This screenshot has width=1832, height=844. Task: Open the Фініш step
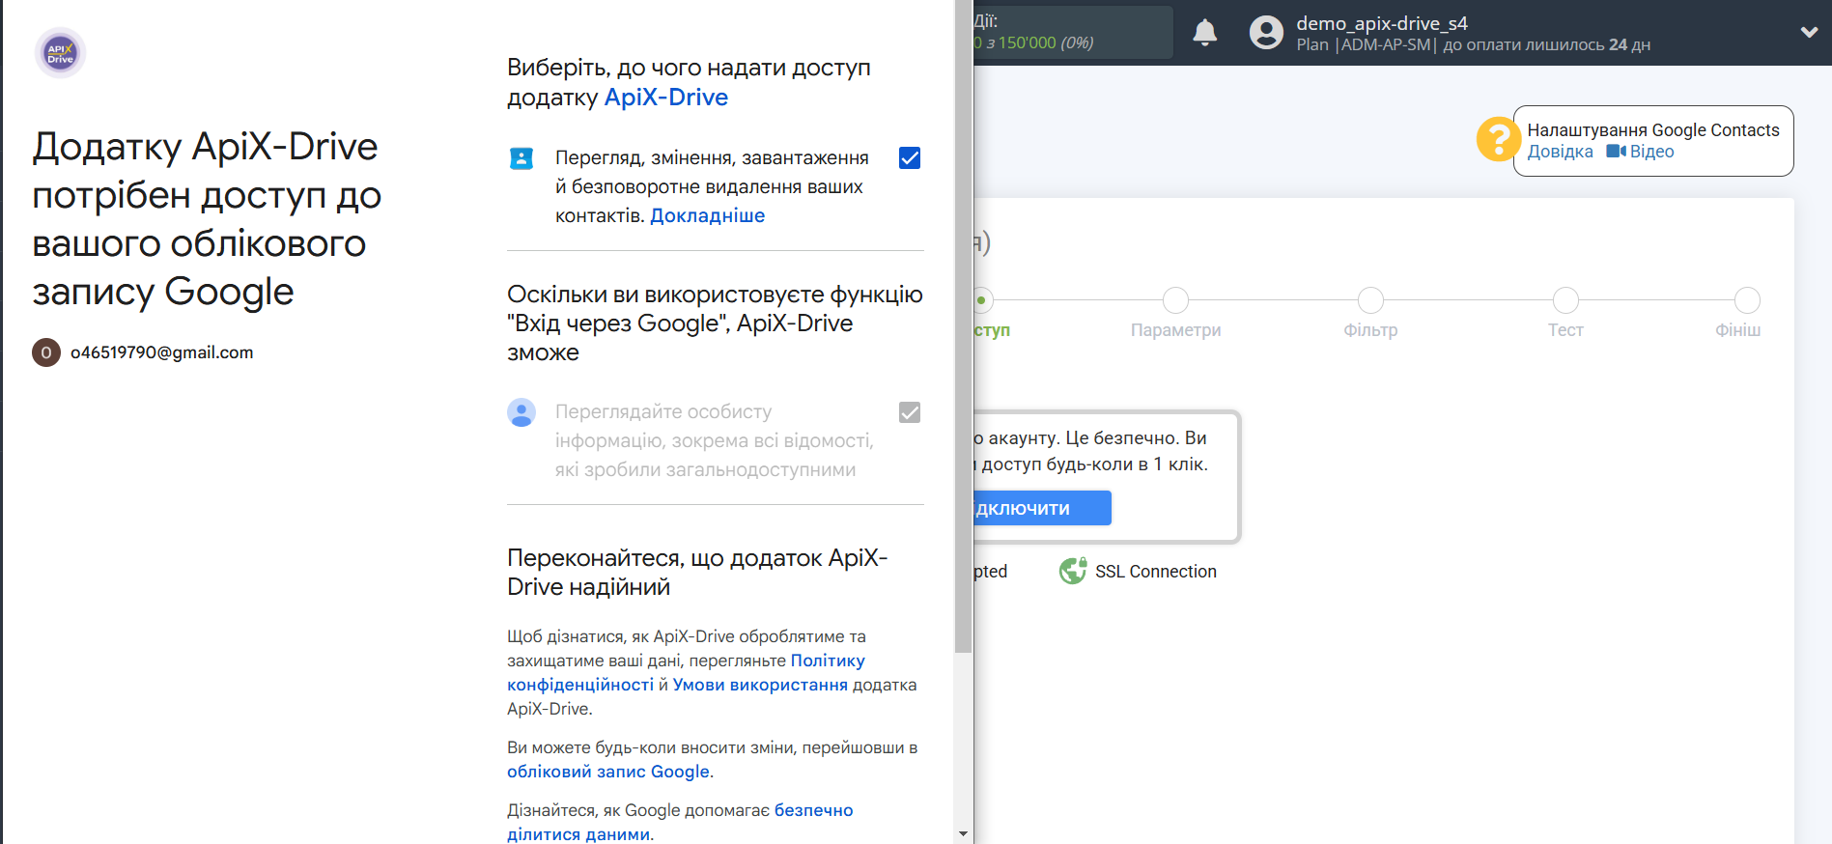coord(1747,300)
